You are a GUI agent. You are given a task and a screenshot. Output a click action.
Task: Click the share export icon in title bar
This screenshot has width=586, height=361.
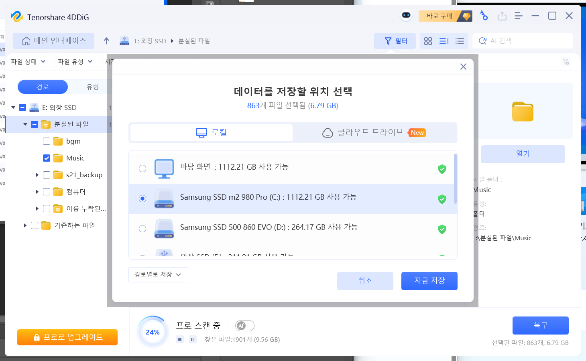coord(502,16)
